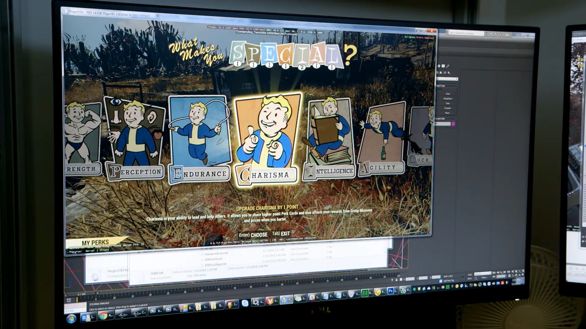Click the CHOOSE prompt
The image size is (586, 329).
[x=253, y=235]
